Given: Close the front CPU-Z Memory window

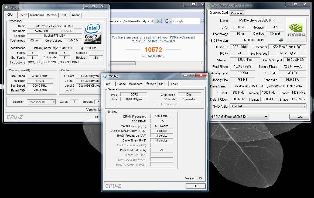Looking at the screenshot, I should point(201,75).
